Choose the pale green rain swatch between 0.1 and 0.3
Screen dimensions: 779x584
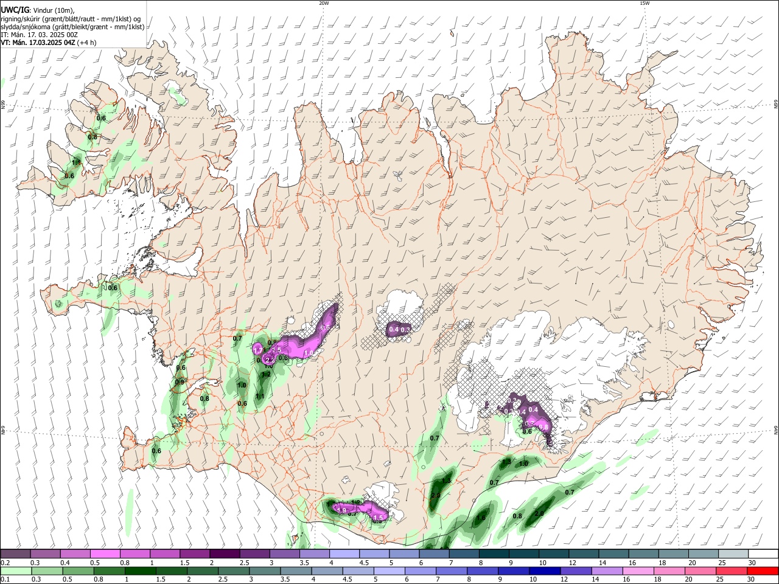point(15,571)
